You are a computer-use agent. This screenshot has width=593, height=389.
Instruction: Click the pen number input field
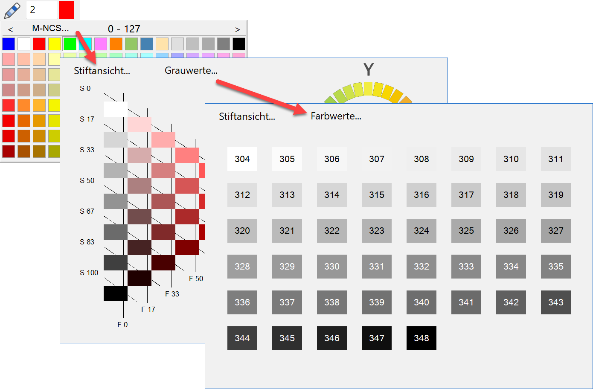point(41,10)
